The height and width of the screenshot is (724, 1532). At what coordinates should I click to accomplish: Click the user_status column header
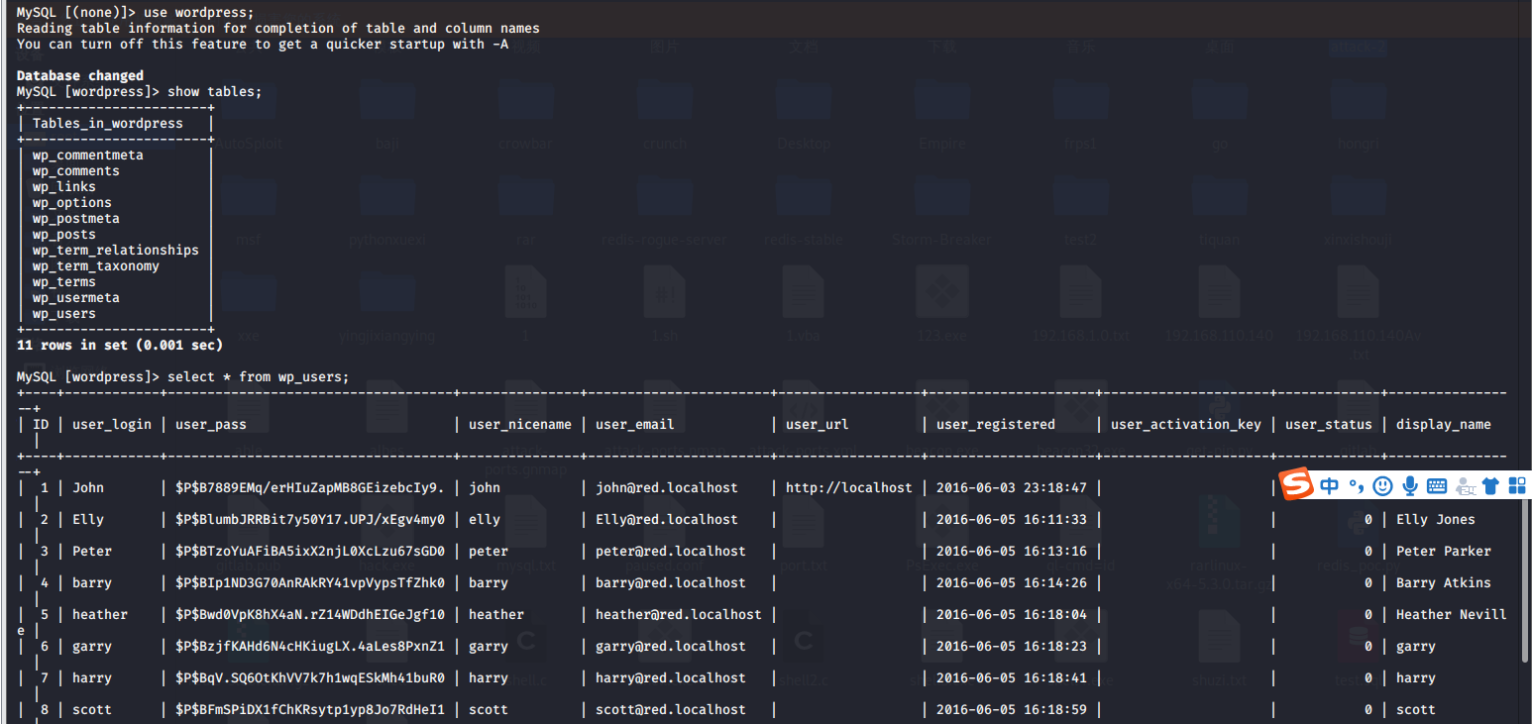[1329, 424]
